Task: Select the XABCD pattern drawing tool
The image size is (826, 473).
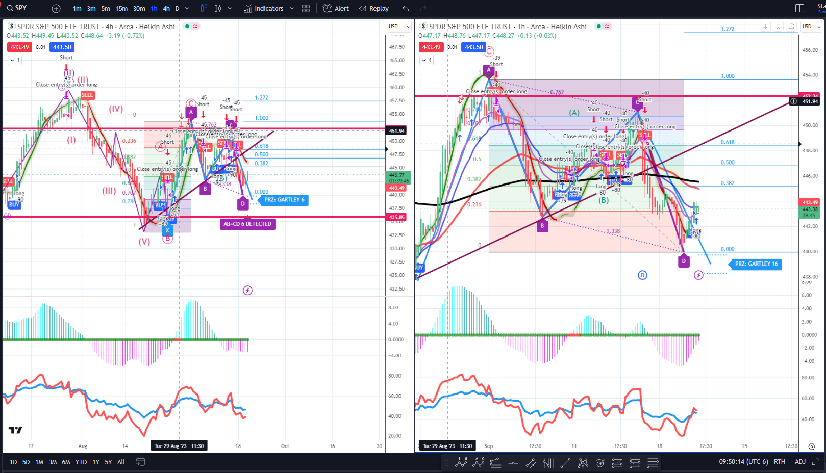Action: (x=583, y=463)
